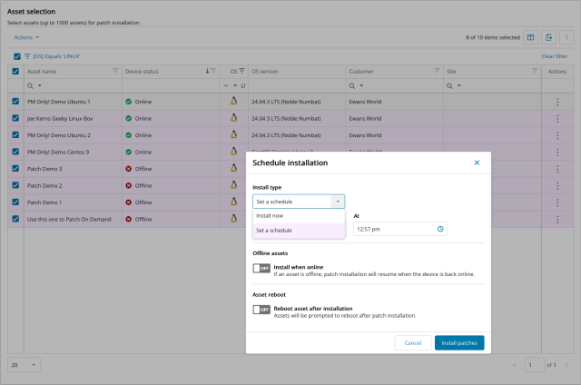Open the table toolbar more options menu
Screen dimensions: 581x385
pos(566,37)
